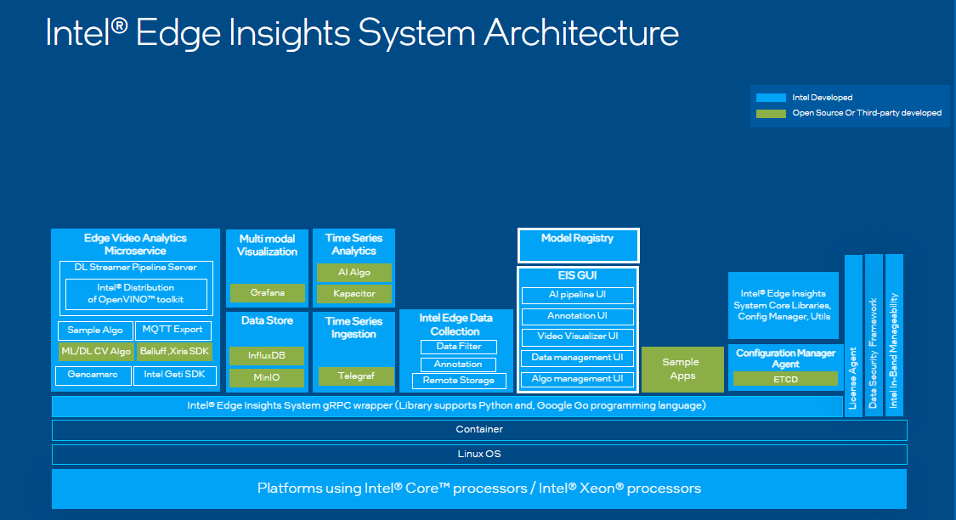Select the Edge Video Analytics Microservice heading
956x520 pixels.
pos(135,245)
